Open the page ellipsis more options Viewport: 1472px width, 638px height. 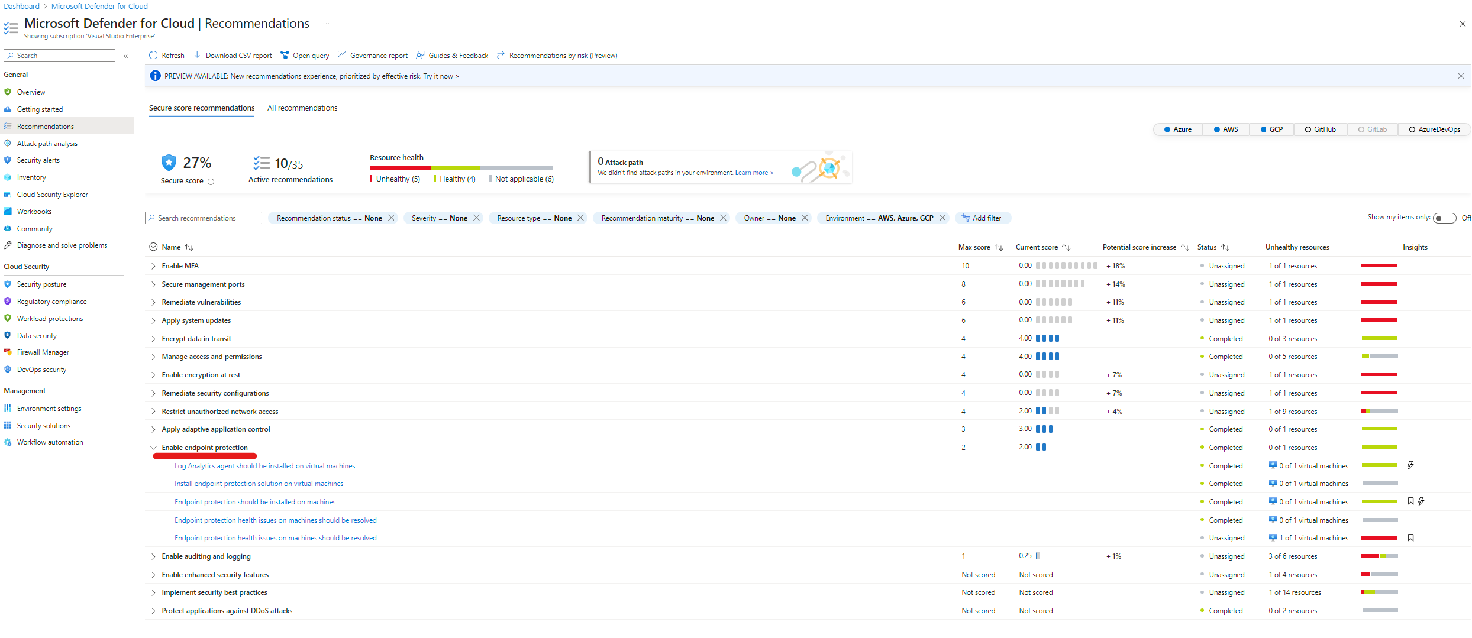click(x=326, y=24)
